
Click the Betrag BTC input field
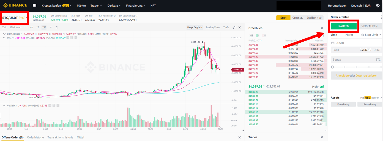tap(356, 59)
